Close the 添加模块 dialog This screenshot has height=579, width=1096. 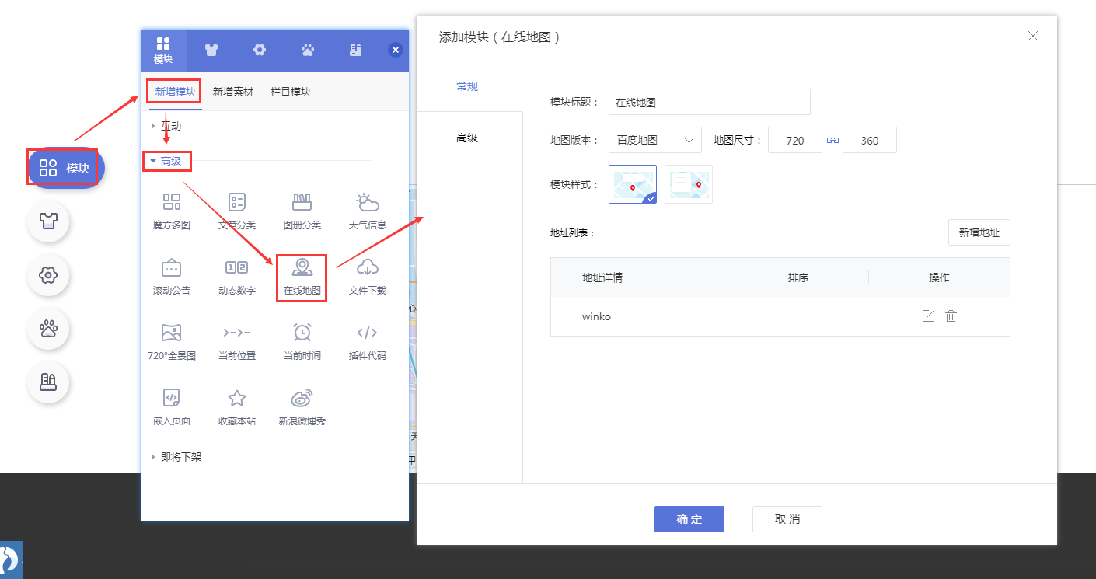point(1033,36)
